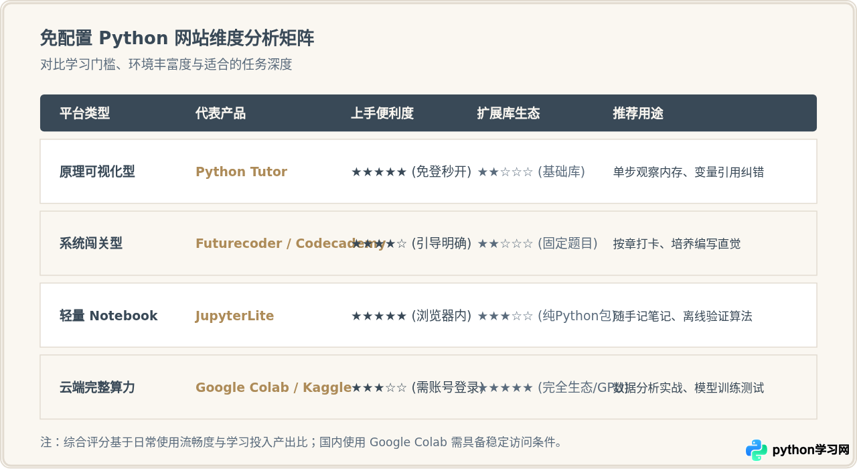This screenshot has height=469, width=857.
Task: Click the 平台类型 column header
Action: pos(84,113)
